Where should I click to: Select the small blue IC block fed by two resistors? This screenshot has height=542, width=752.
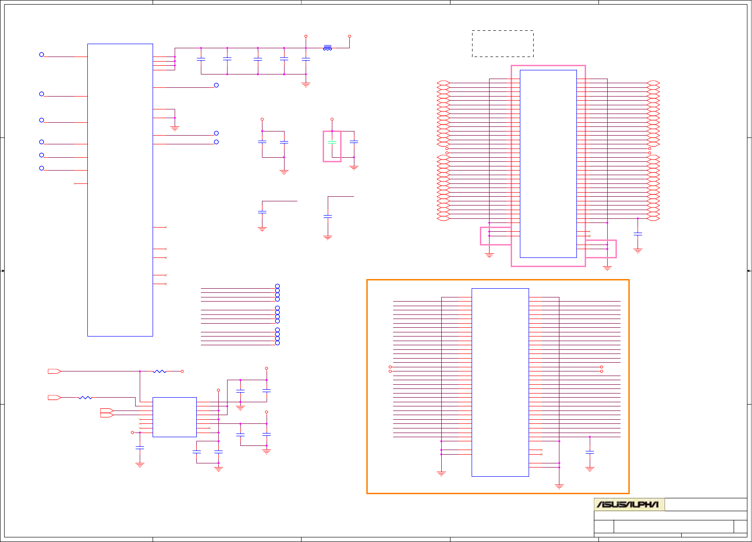tap(174, 417)
